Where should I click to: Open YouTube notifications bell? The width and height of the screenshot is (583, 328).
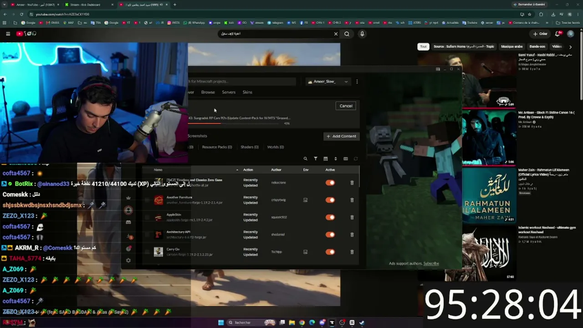click(x=558, y=34)
